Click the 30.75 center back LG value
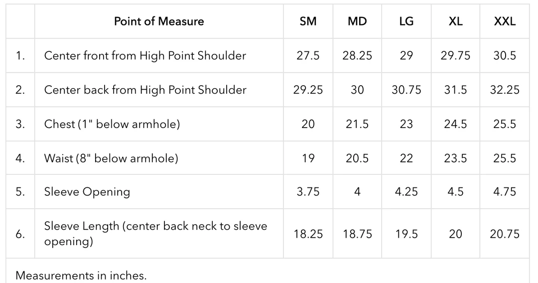The height and width of the screenshot is (283, 538). (406, 90)
